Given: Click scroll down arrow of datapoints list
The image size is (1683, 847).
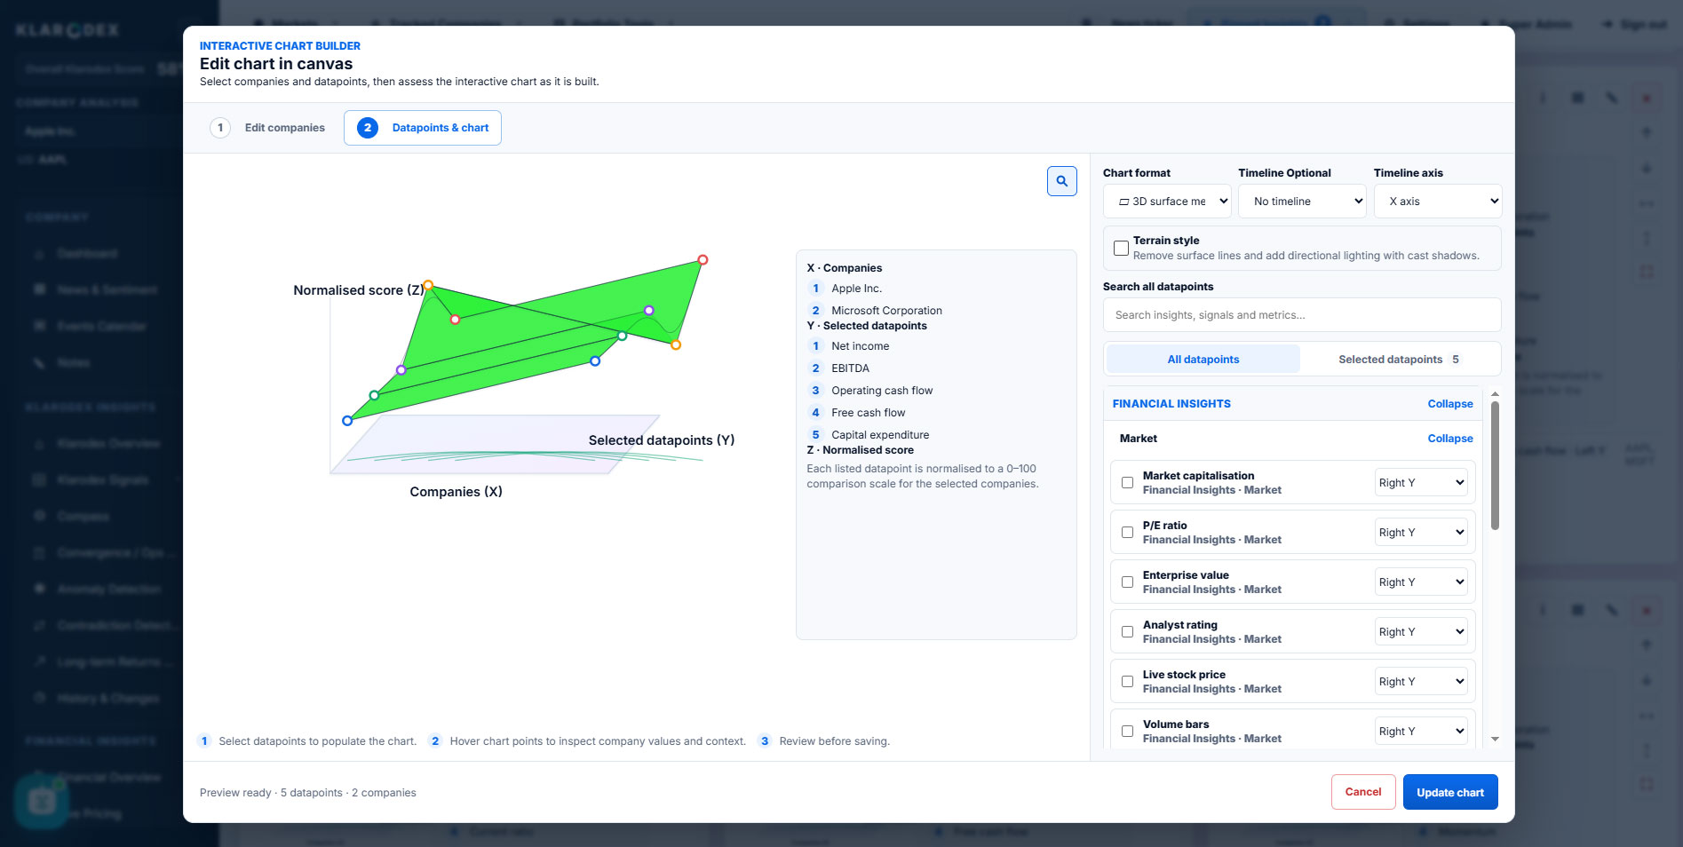Looking at the screenshot, I should click(1495, 739).
